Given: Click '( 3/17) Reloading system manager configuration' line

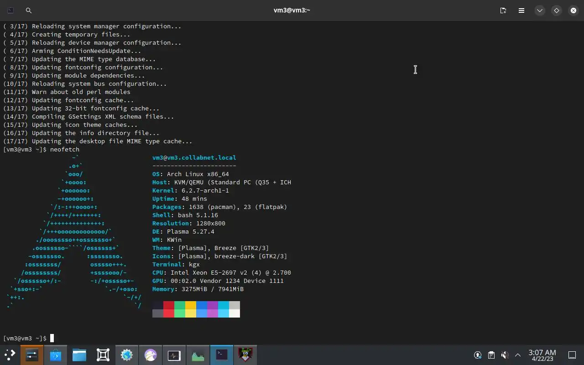Looking at the screenshot, I should (x=92, y=26).
